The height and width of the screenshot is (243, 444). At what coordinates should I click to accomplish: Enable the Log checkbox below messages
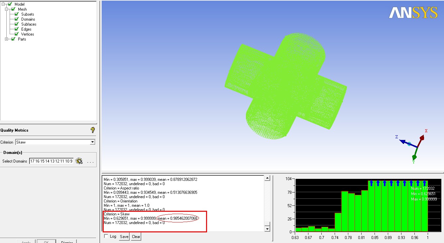click(x=106, y=236)
